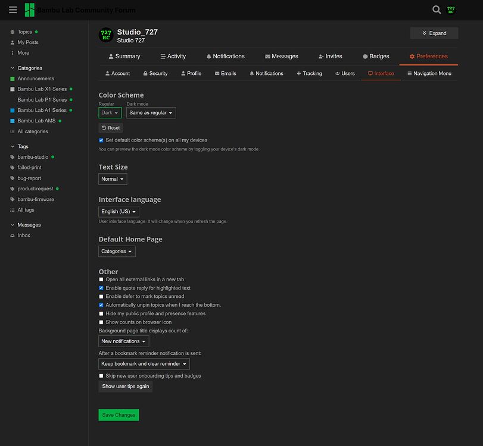The image size is (483, 446).
Task: Switch to the Messages tab
Action: click(x=281, y=56)
